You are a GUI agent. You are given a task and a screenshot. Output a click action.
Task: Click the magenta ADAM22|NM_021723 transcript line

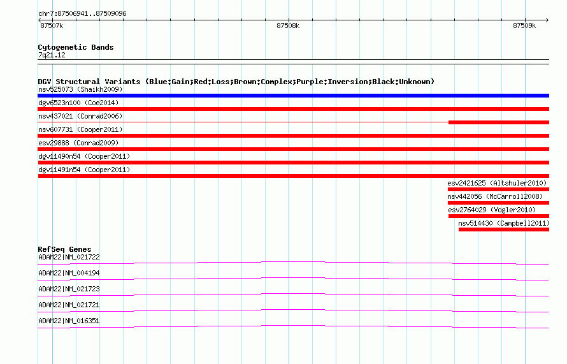[293, 295]
